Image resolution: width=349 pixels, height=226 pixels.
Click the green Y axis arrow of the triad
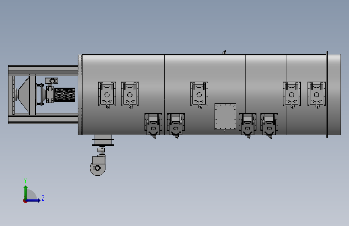coord(26,192)
